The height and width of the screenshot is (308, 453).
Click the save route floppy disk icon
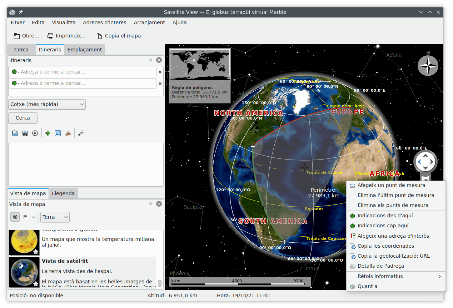[x=25, y=133]
